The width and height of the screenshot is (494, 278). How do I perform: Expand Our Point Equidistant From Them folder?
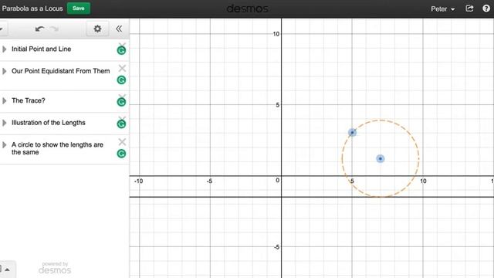(5, 71)
